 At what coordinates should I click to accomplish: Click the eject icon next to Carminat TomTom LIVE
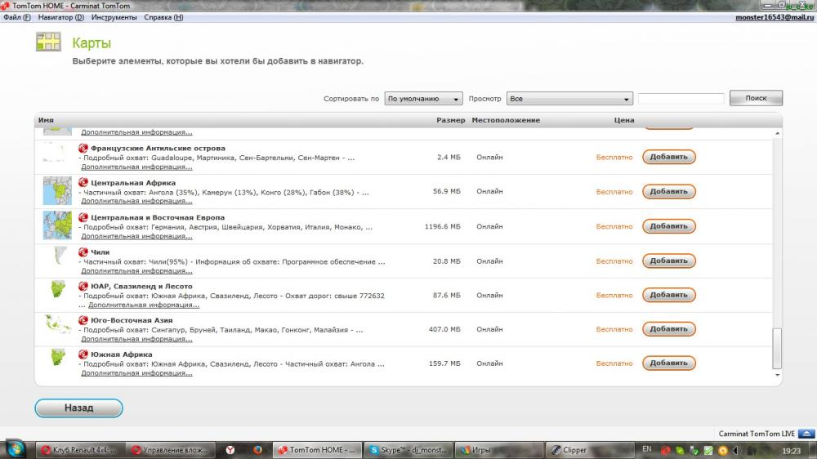[x=806, y=434]
